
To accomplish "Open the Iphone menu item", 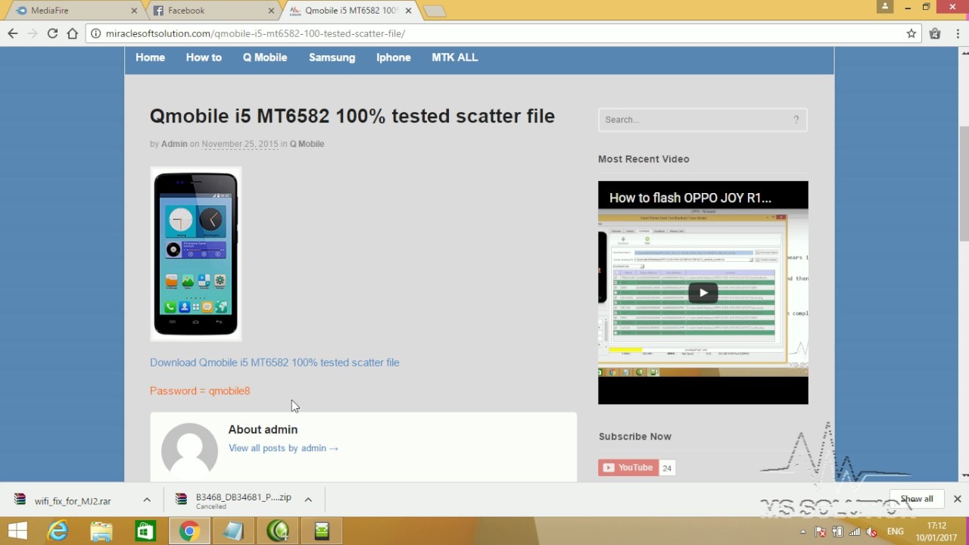I will coord(394,58).
